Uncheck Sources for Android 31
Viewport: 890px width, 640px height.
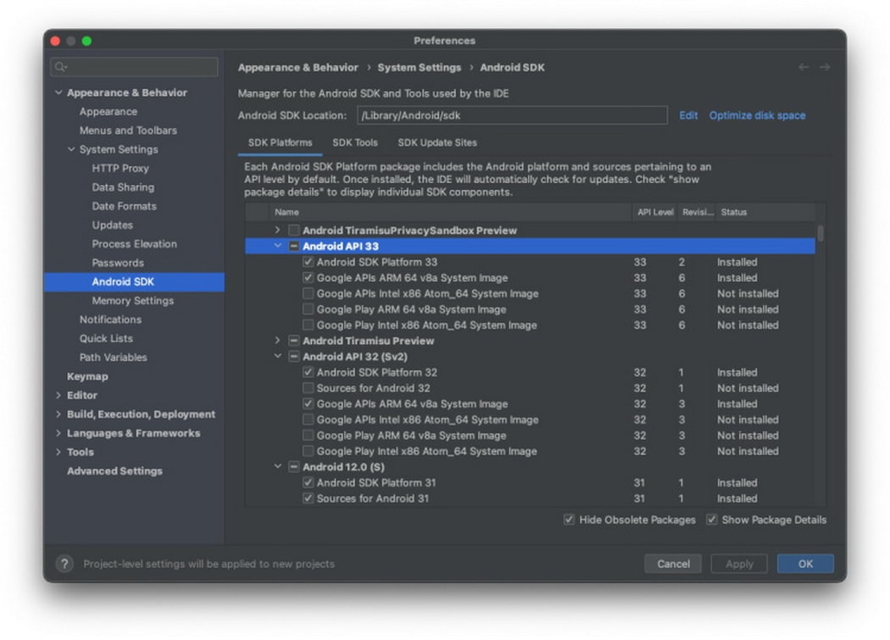point(308,498)
